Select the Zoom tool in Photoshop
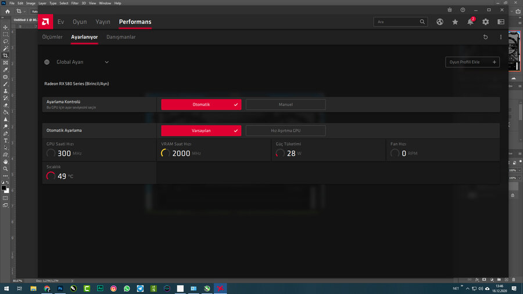523x294 pixels. pyautogui.click(x=5, y=169)
